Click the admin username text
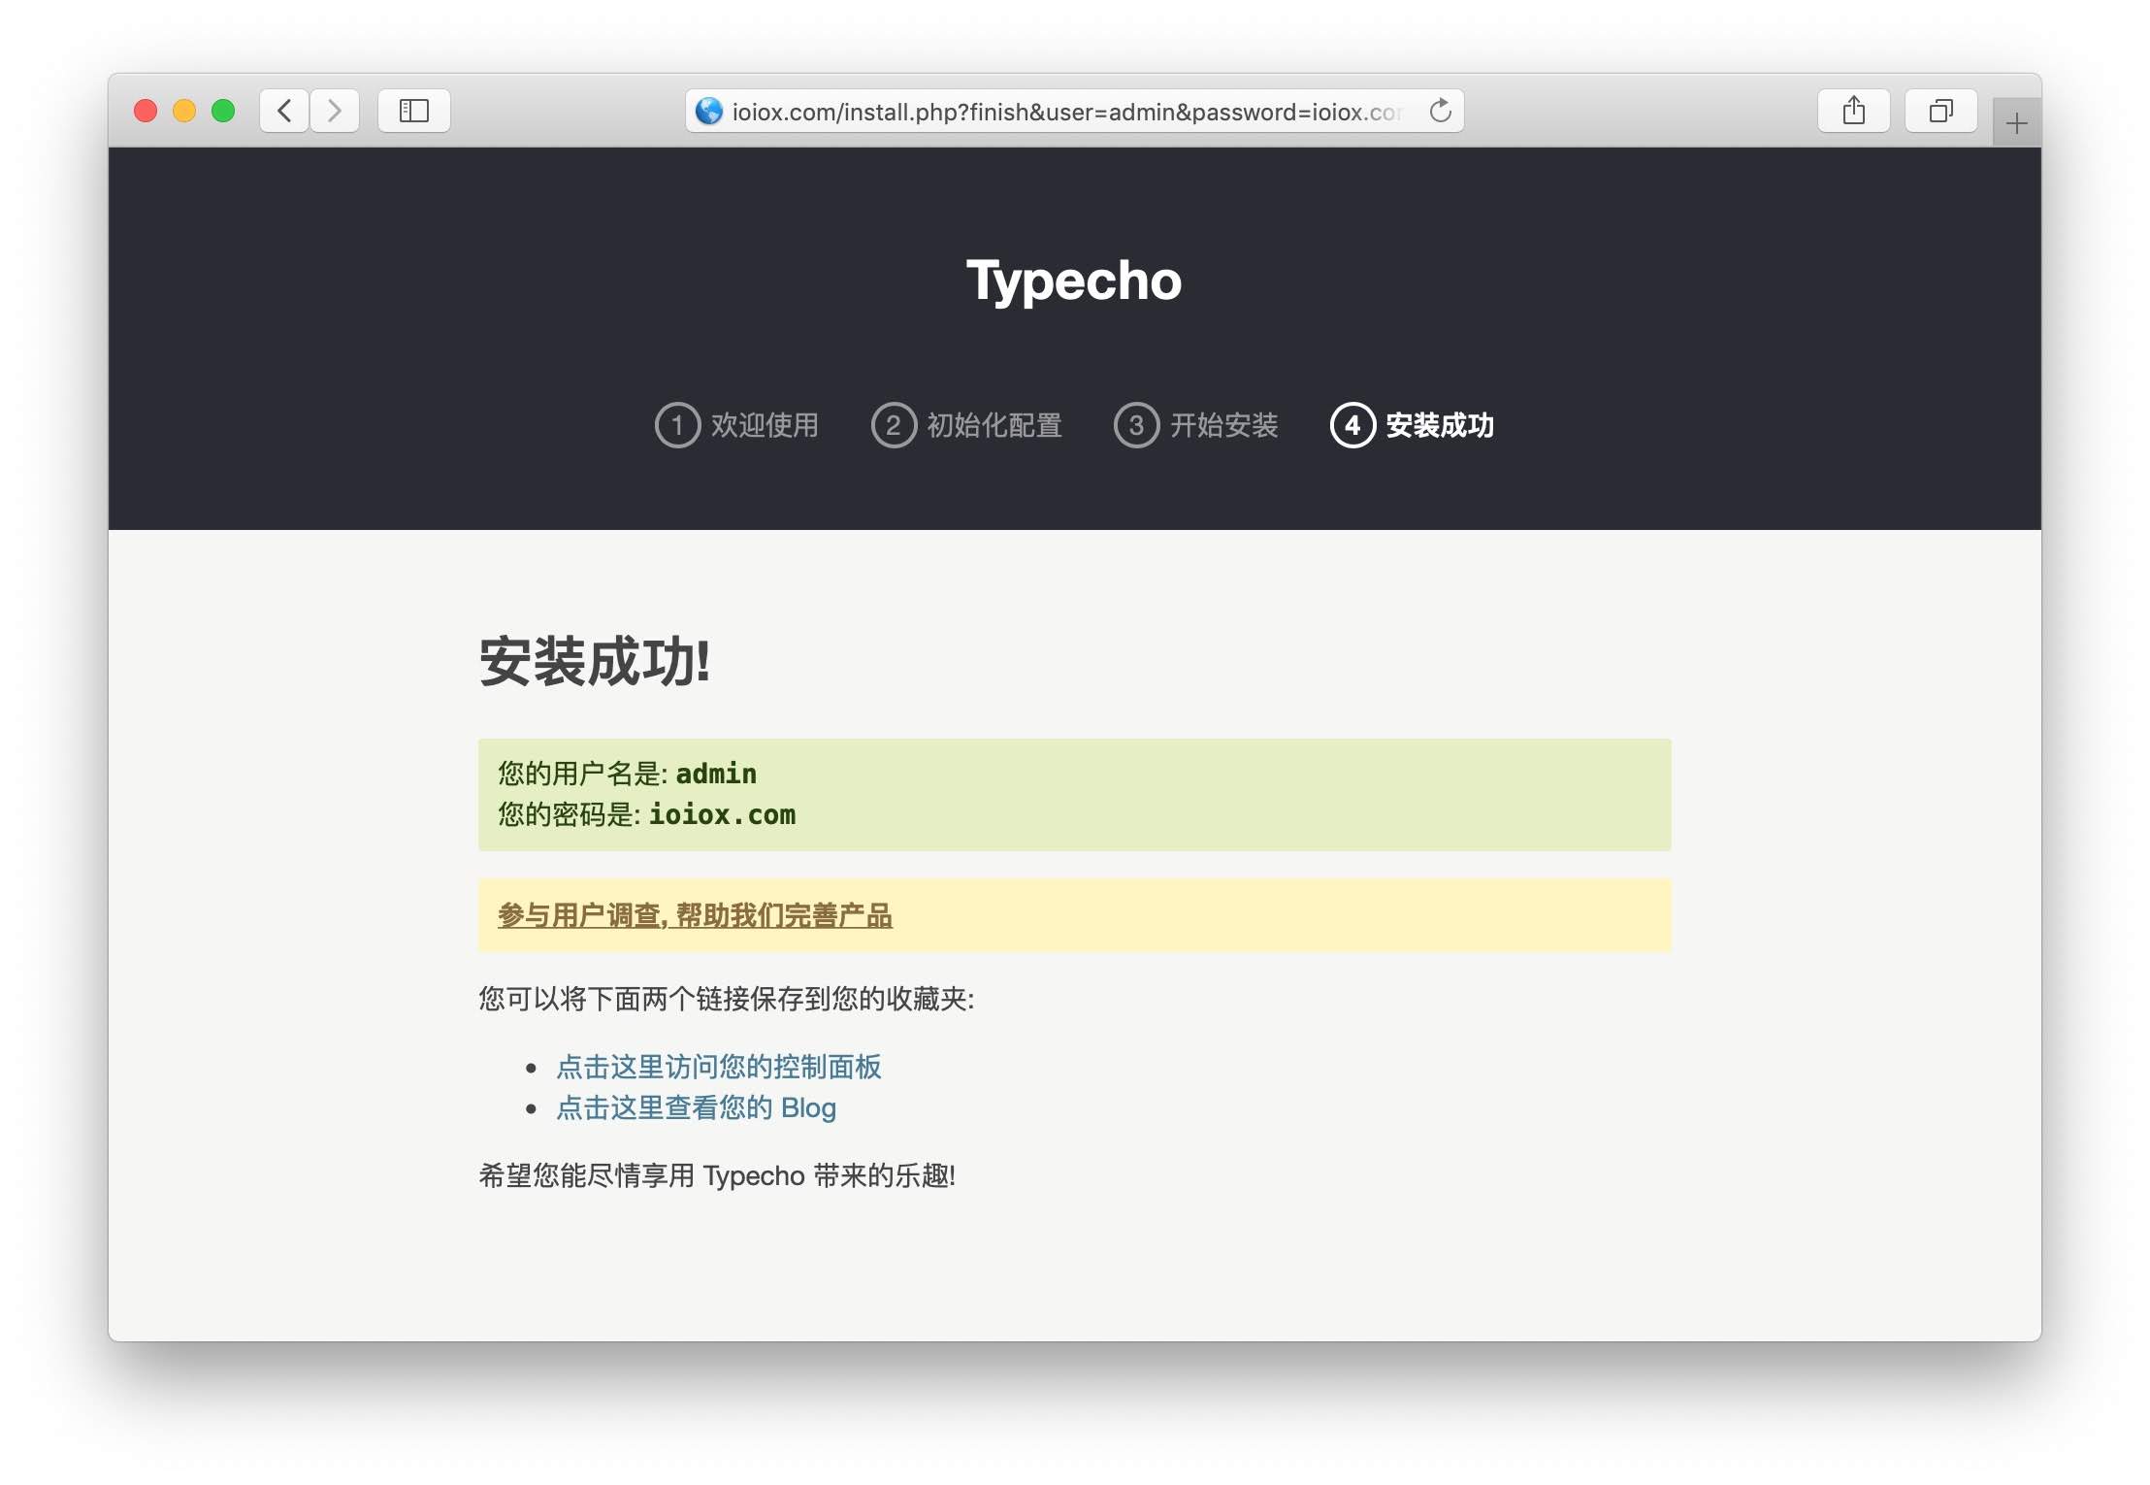Image resolution: width=2150 pixels, height=1485 pixels. pos(716,774)
